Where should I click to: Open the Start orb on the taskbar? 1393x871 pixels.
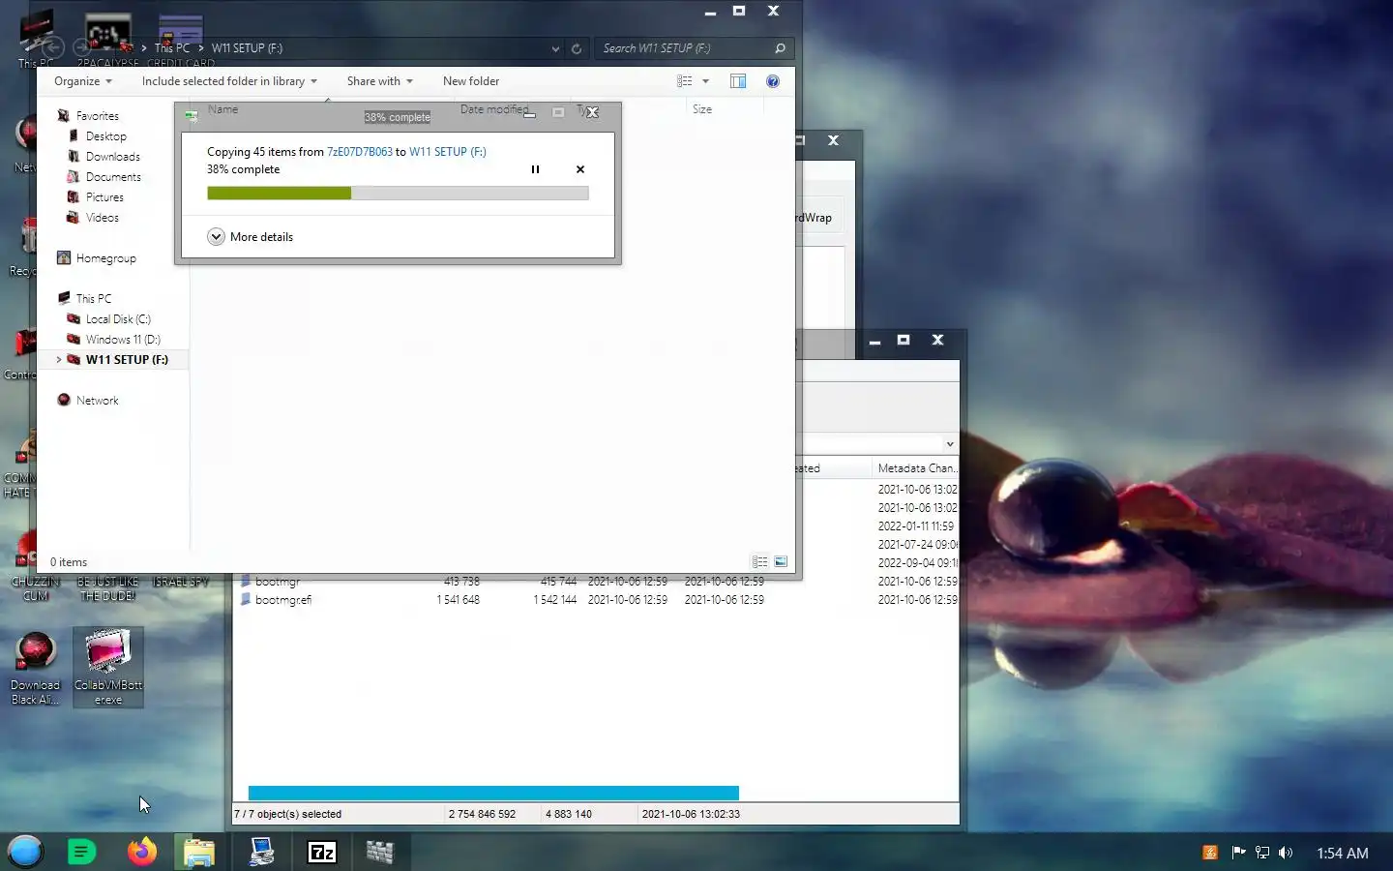25,852
